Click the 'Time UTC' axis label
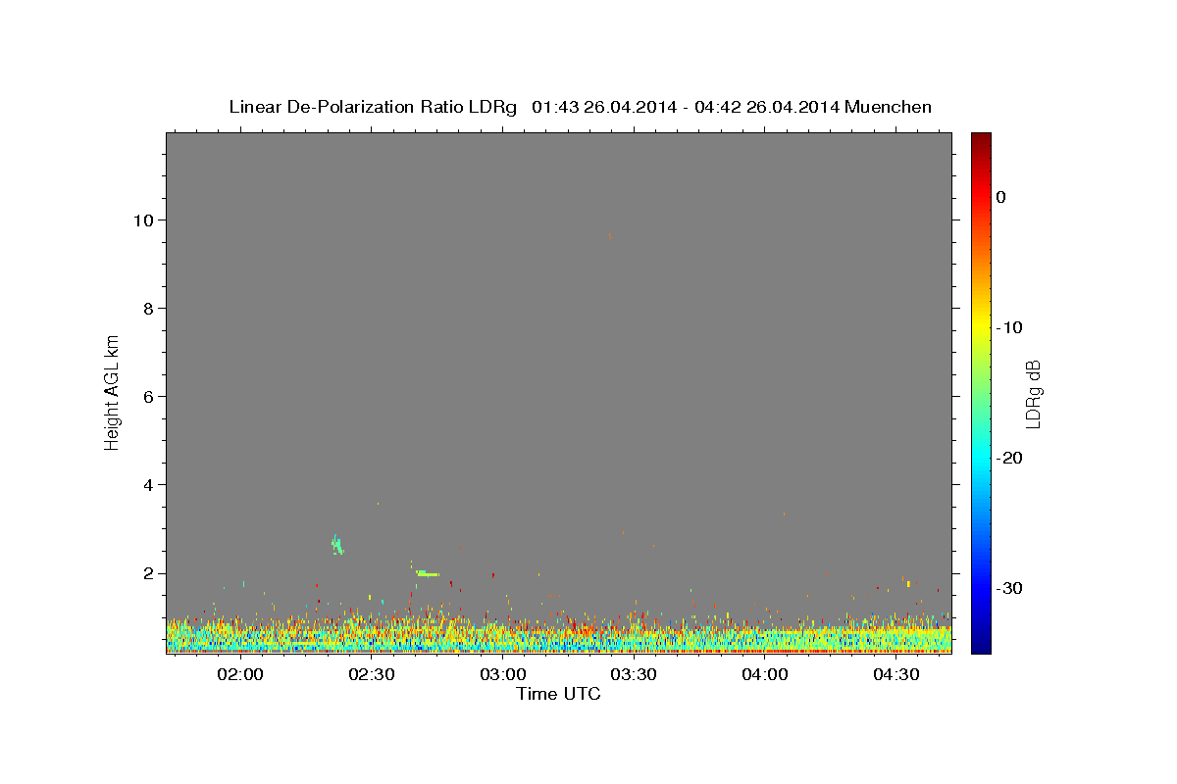The image size is (1177, 784). [558, 694]
